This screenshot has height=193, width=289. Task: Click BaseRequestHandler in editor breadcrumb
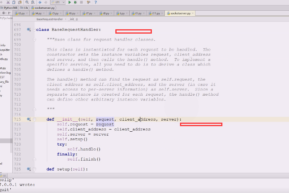[50, 19]
